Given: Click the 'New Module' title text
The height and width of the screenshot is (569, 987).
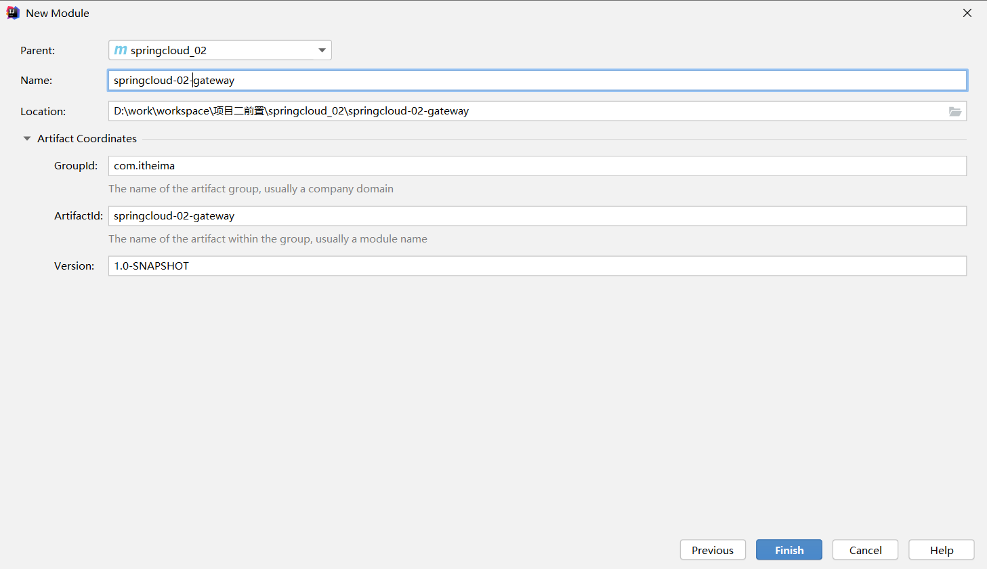Looking at the screenshot, I should pyautogui.click(x=58, y=13).
